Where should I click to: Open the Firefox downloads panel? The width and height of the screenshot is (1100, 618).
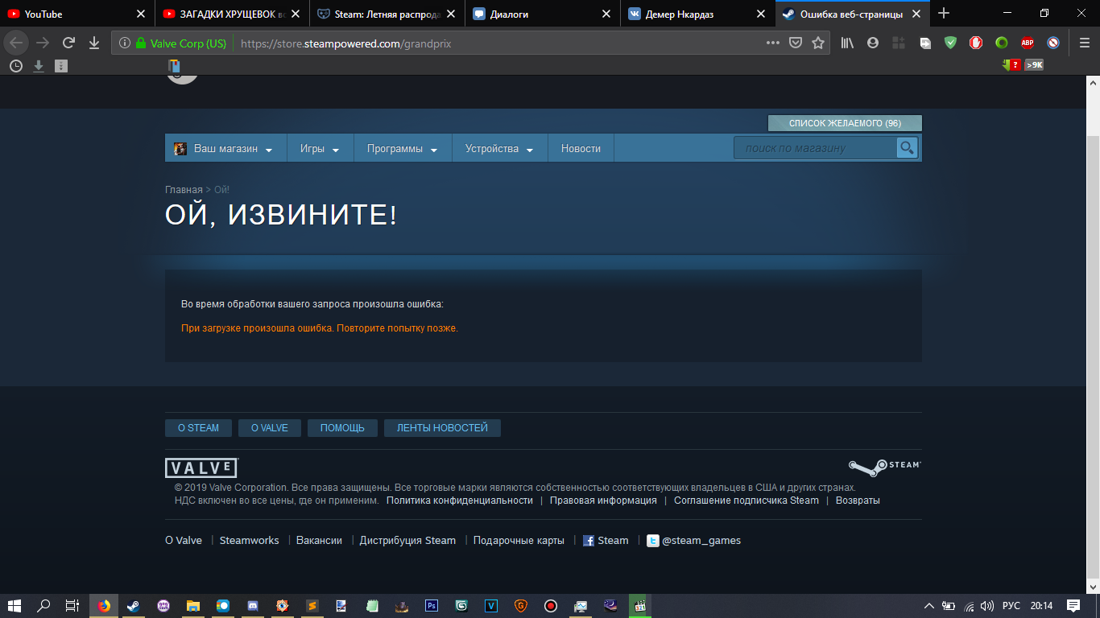(x=94, y=43)
